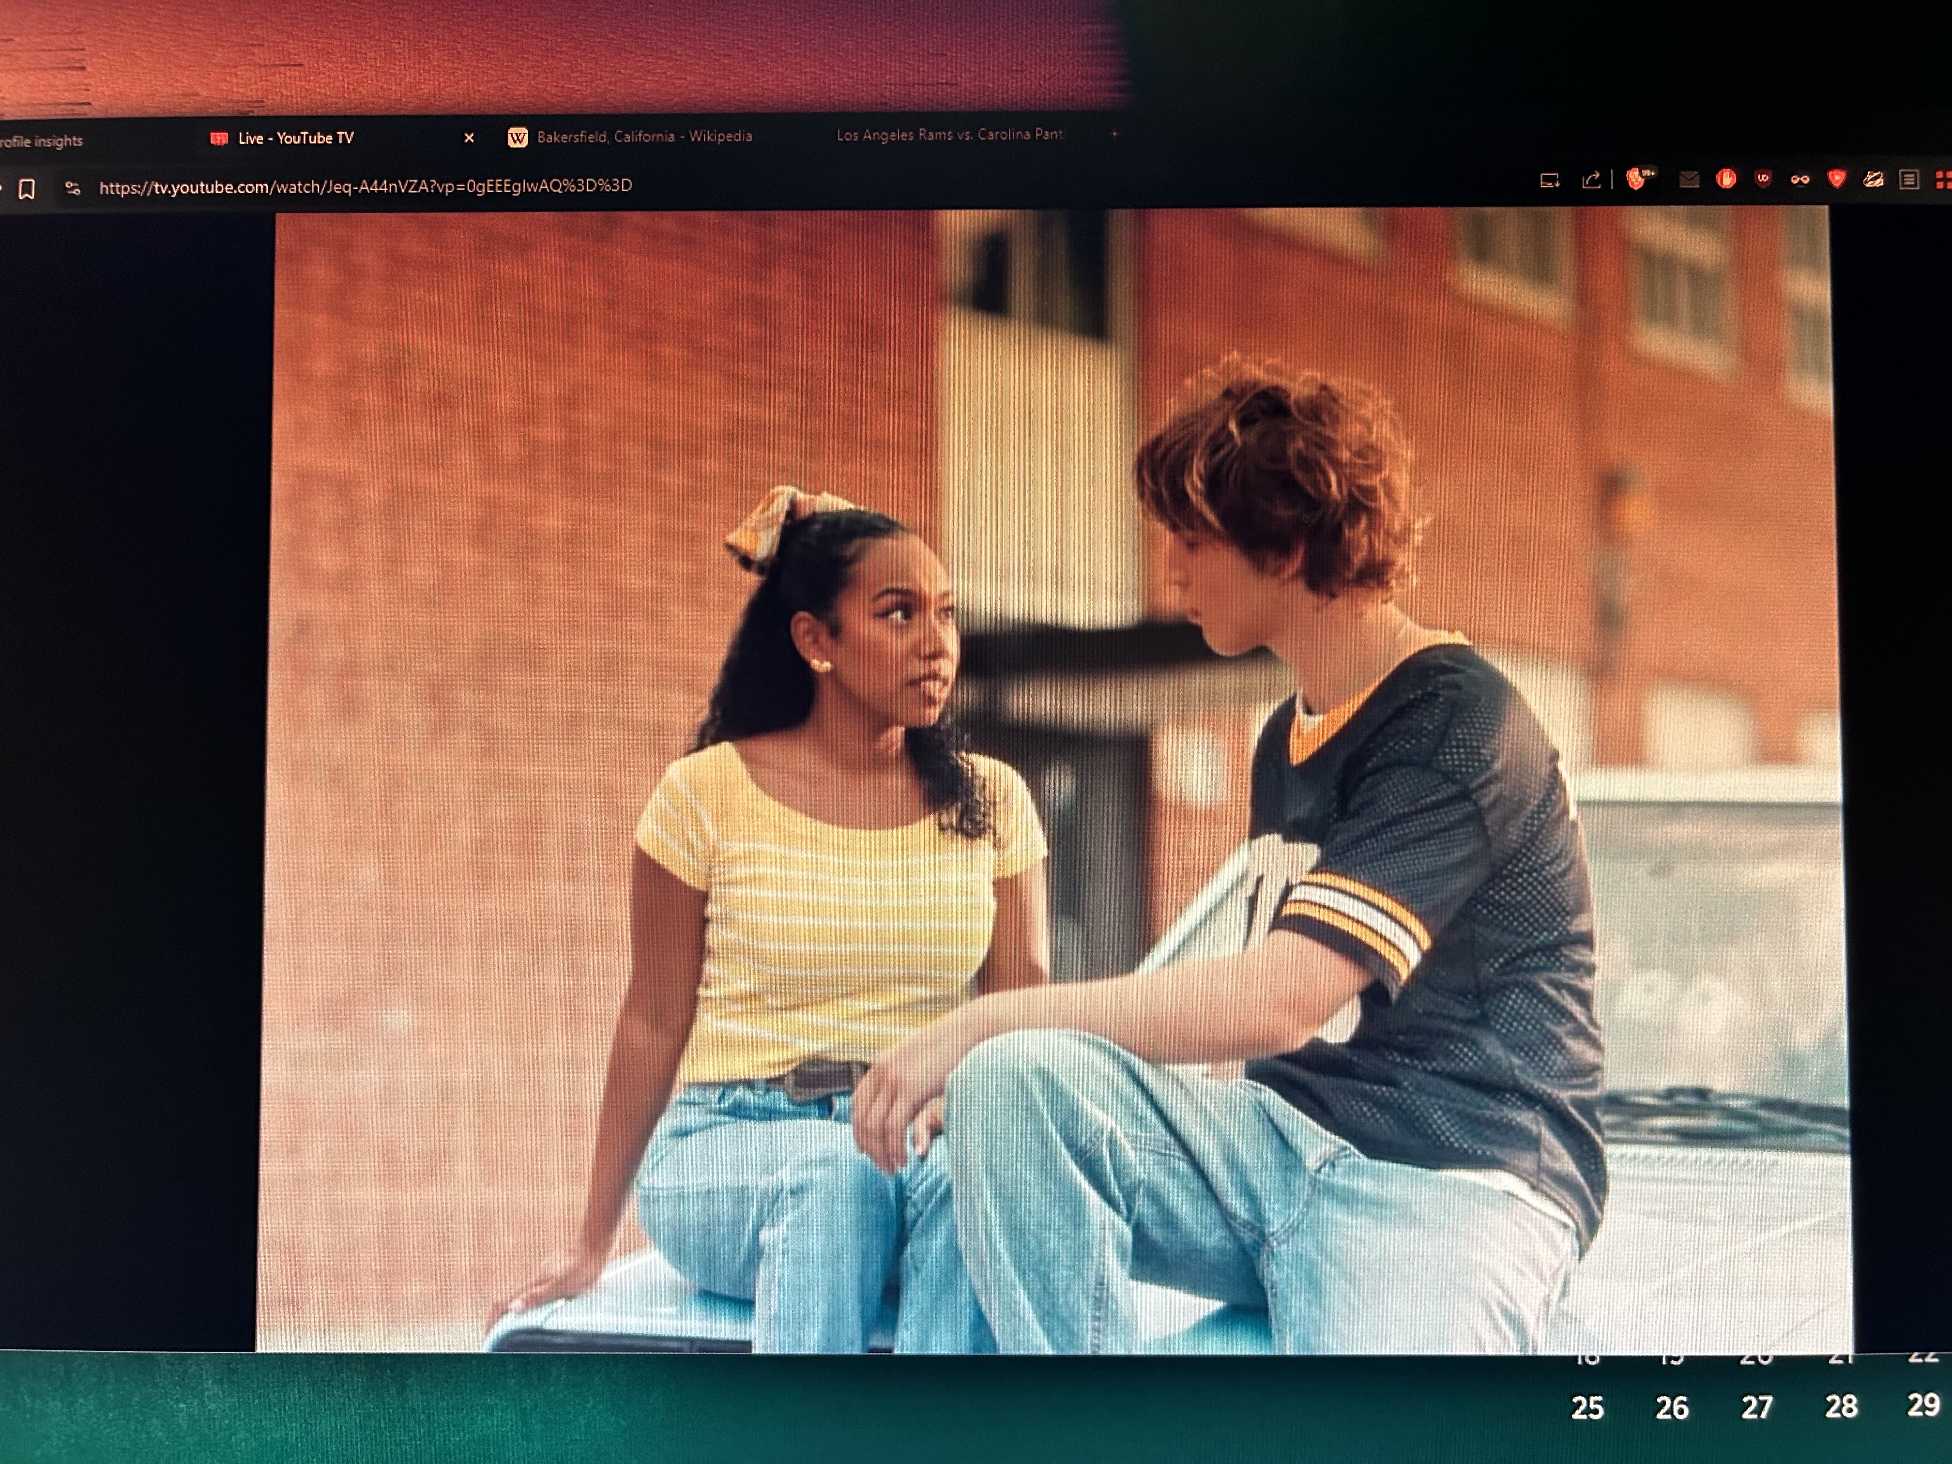Switch to Los Angeles Rams vs. Carolina tab
This screenshot has height=1464, width=1952.
pyautogui.click(x=948, y=135)
